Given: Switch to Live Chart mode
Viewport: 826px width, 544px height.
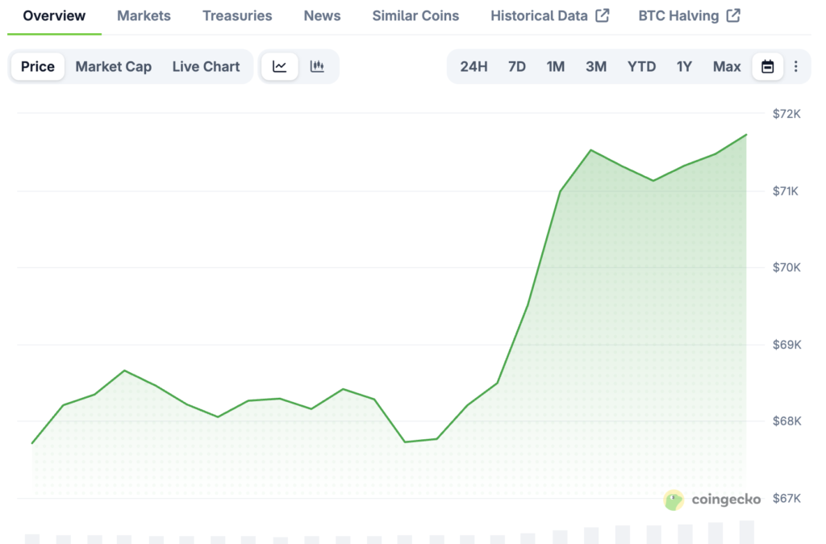Looking at the screenshot, I should click(x=206, y=67).
